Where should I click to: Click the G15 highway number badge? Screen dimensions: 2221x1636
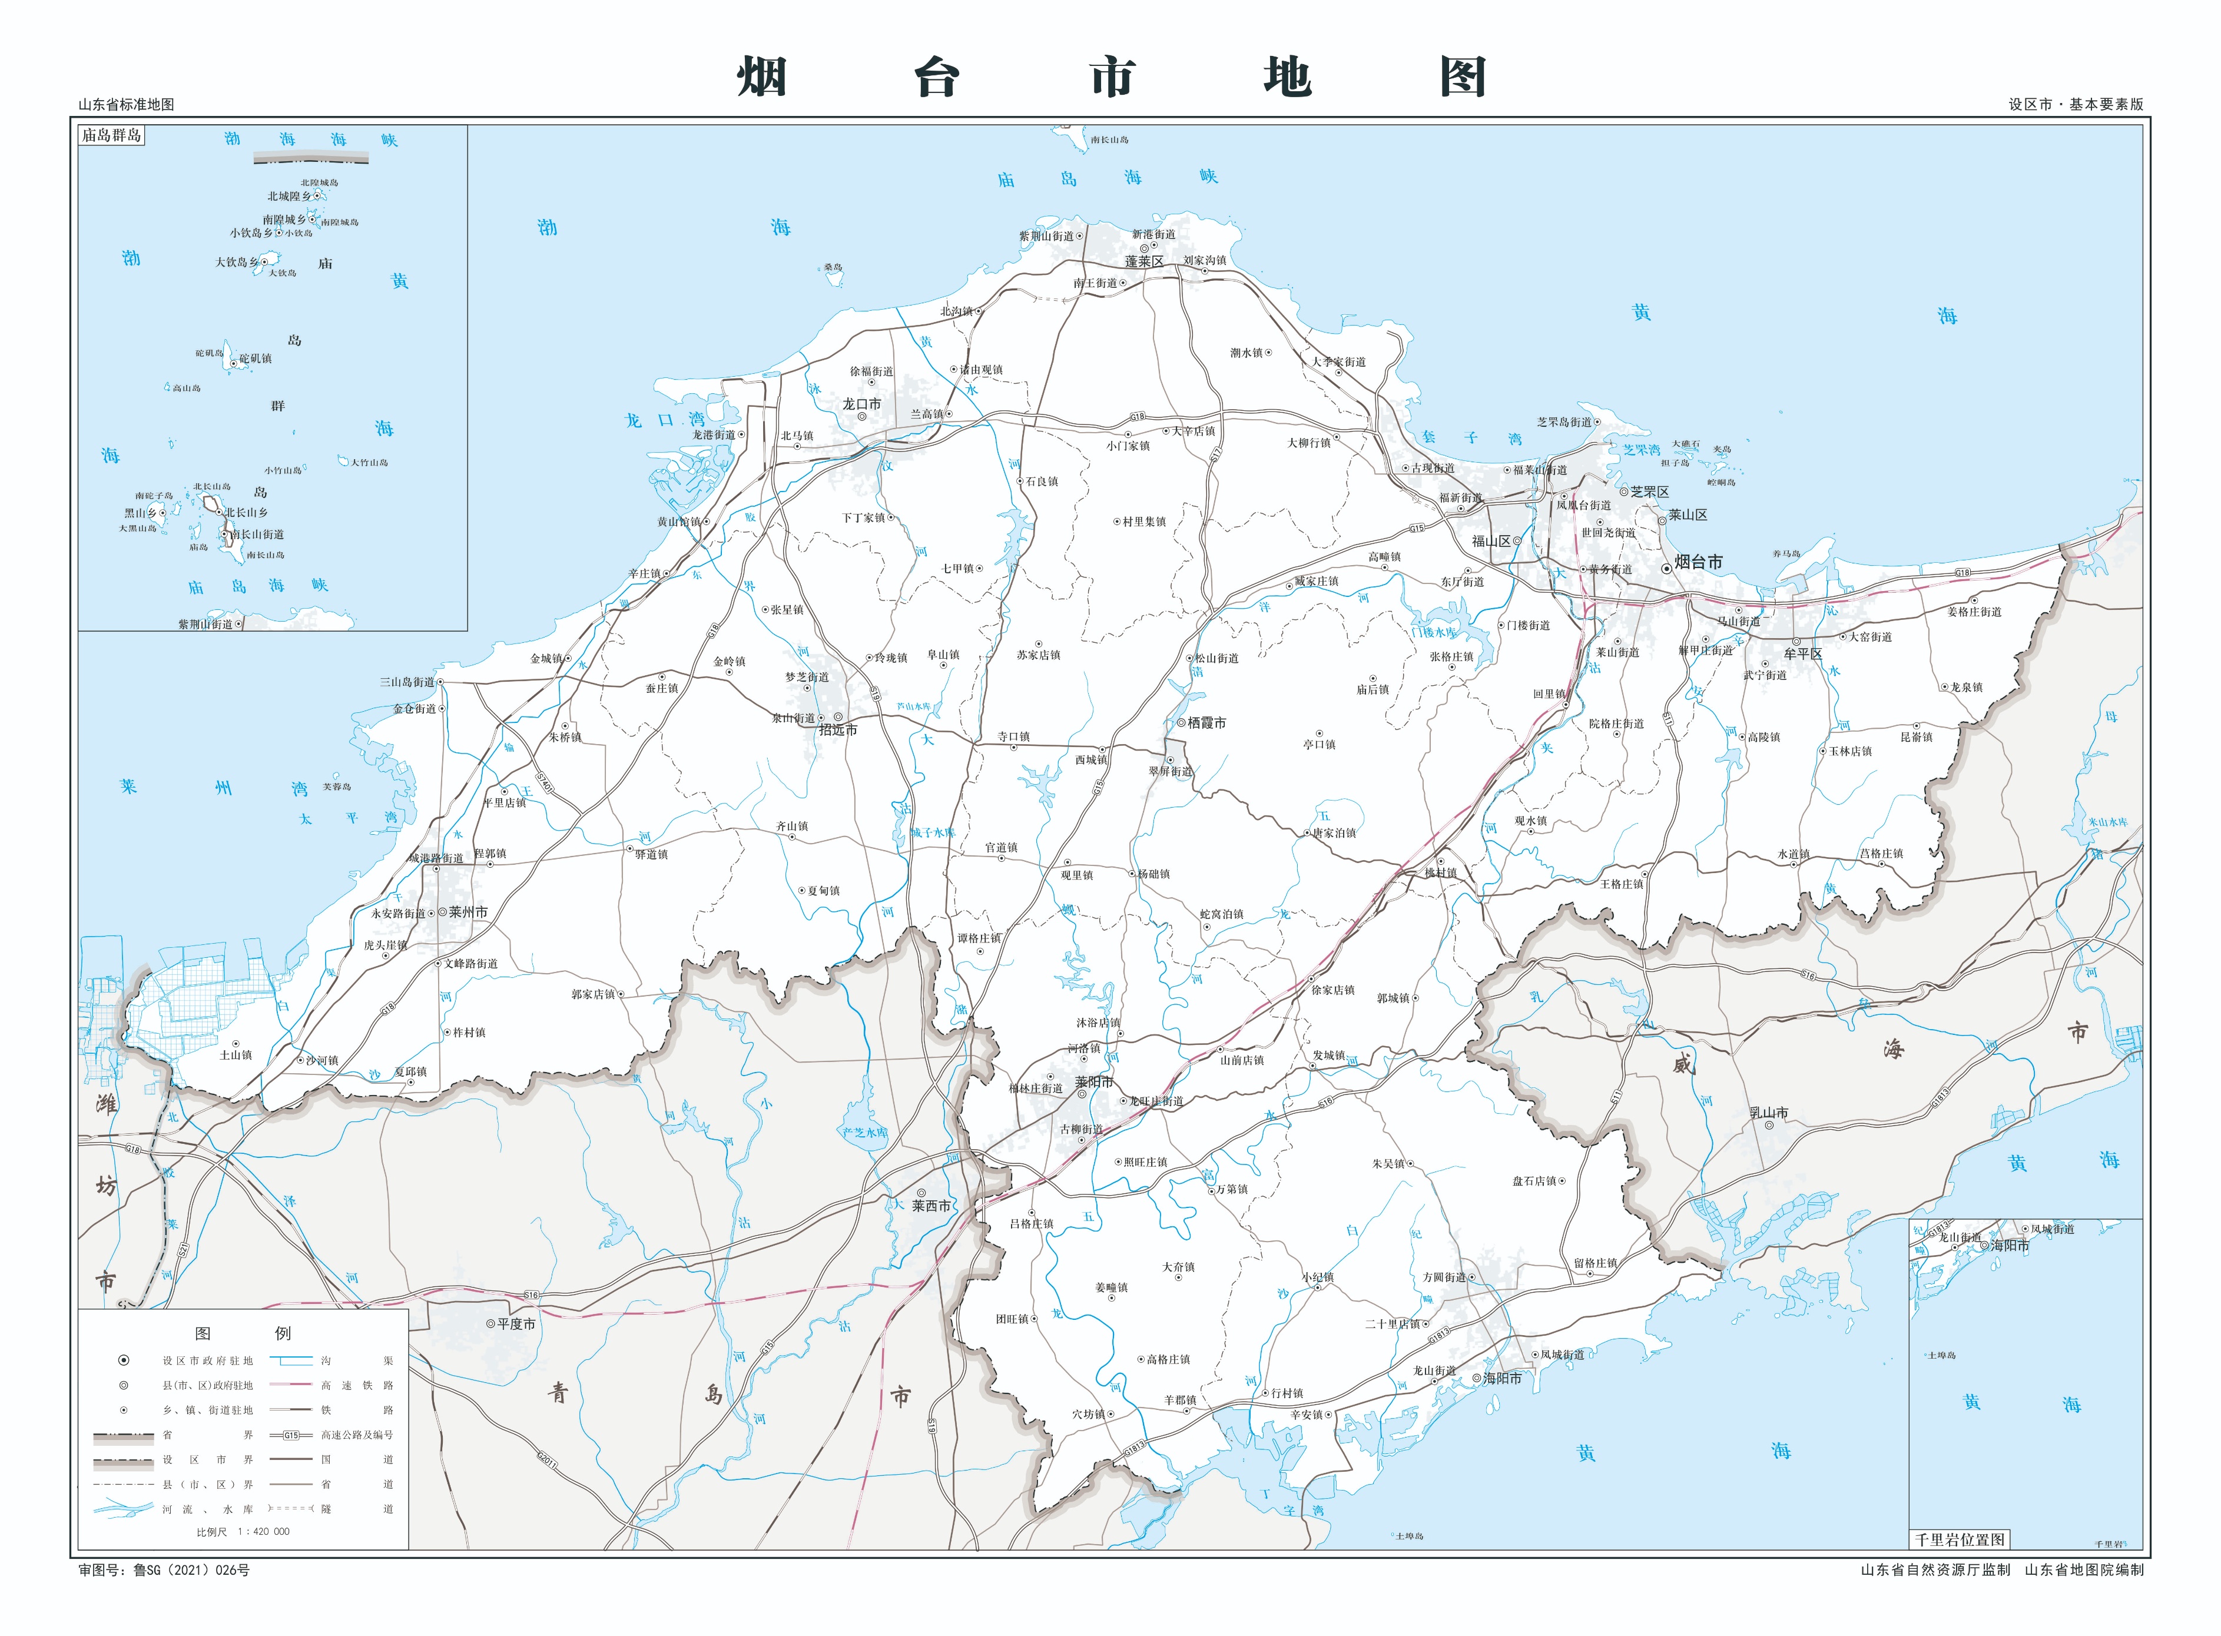[x=291, y=1436]
